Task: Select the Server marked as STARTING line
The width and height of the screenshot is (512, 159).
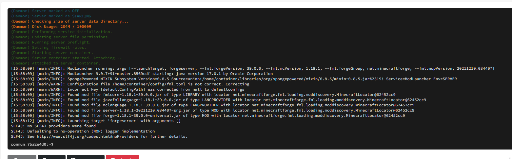Action: [x=51, y=16]
